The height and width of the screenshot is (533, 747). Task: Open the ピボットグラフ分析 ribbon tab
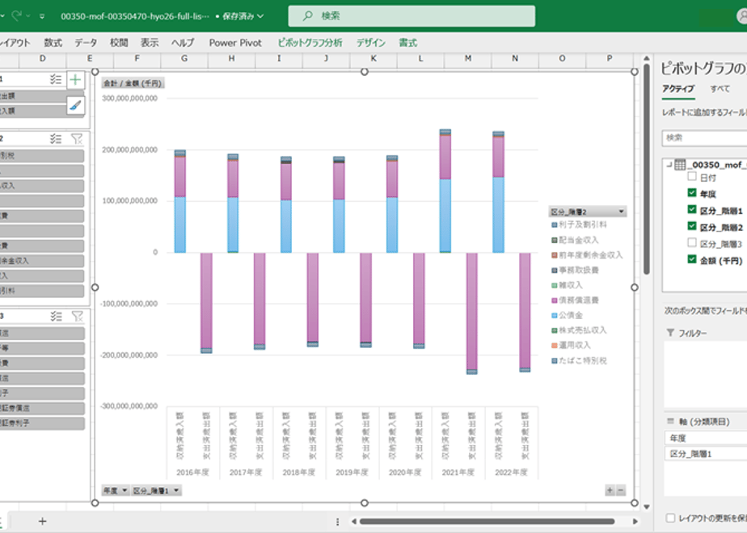[310, 43]
